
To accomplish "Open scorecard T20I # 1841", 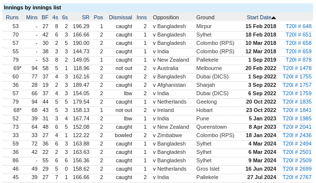I will [x=297, y=110].
